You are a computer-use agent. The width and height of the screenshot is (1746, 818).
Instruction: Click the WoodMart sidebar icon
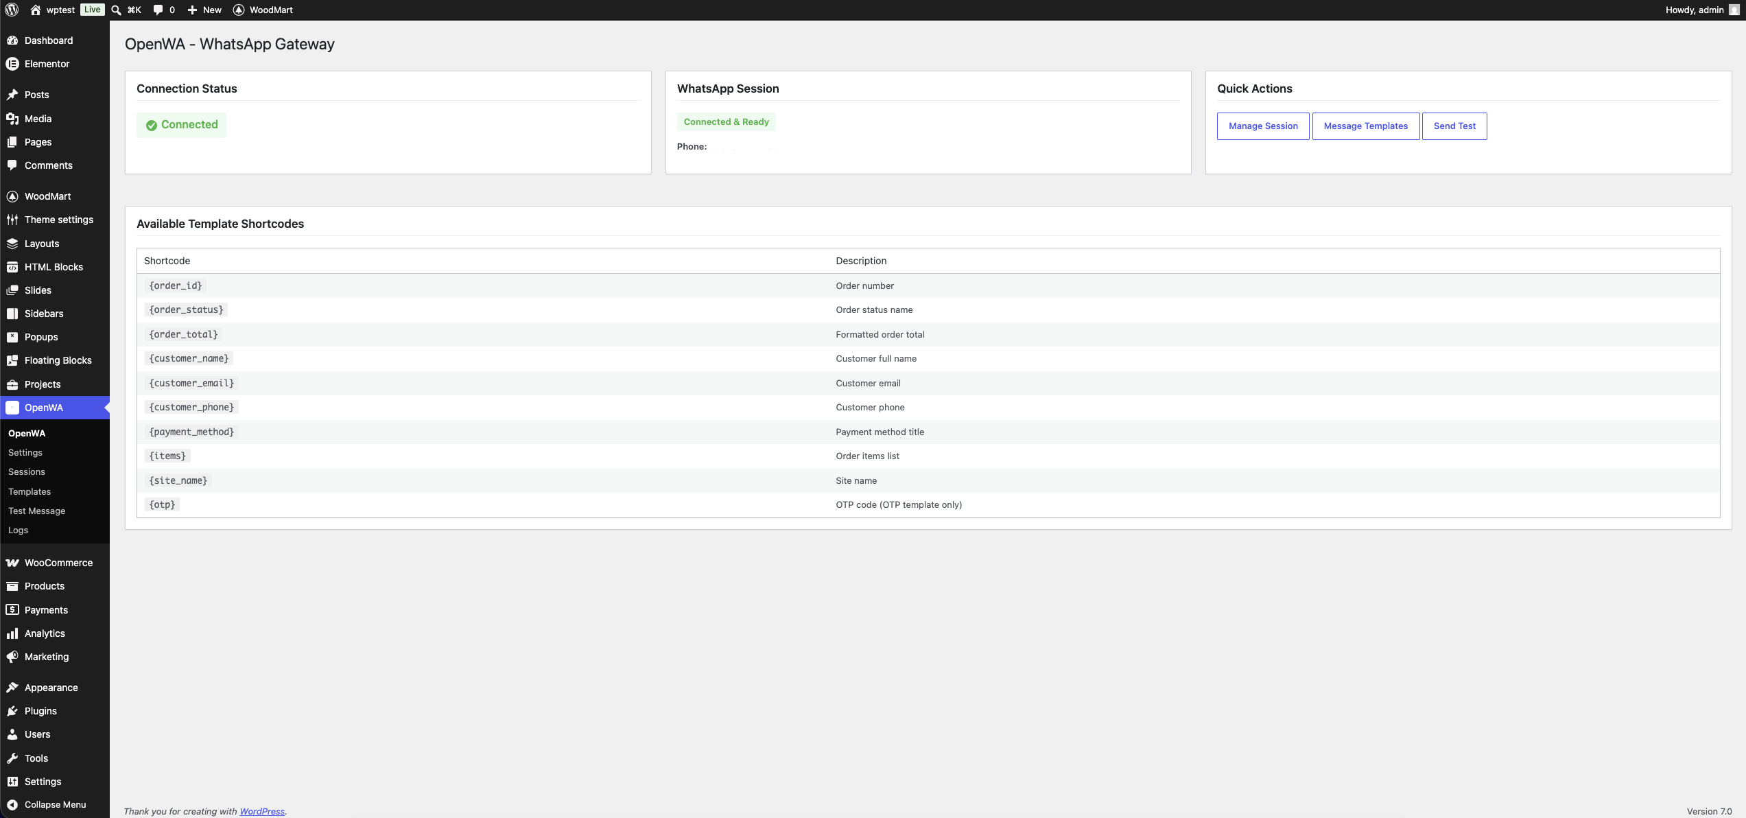[12, 196]
